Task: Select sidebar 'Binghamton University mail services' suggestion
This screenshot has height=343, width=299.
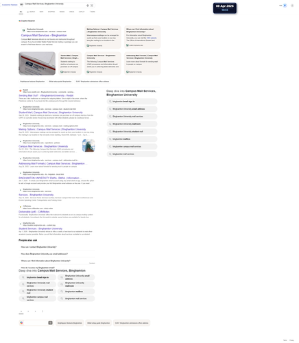Action: [x=132, y=117]
